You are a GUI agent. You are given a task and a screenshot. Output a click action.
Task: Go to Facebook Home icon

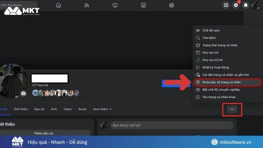[x=58, y=5]
